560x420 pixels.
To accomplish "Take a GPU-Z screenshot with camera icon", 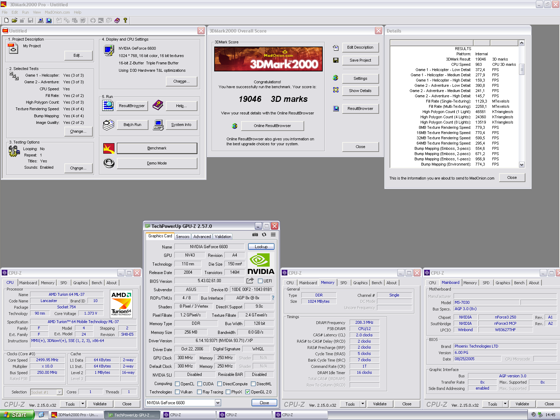I will [x=255, y=235].
